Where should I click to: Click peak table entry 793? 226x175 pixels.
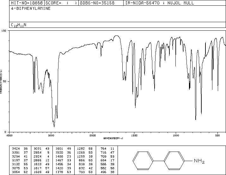pyautogui.click(x=86, y=172)
